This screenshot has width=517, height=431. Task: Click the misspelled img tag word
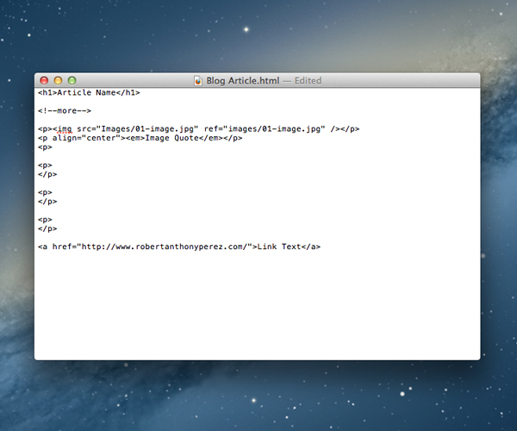(x=65, y=129)
